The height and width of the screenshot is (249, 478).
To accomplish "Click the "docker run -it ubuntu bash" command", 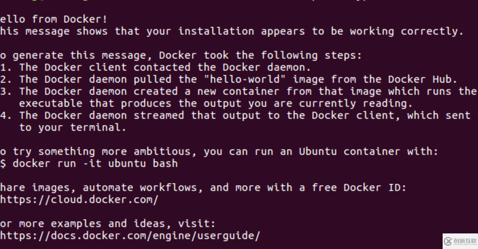I will [x=95, y=164].
